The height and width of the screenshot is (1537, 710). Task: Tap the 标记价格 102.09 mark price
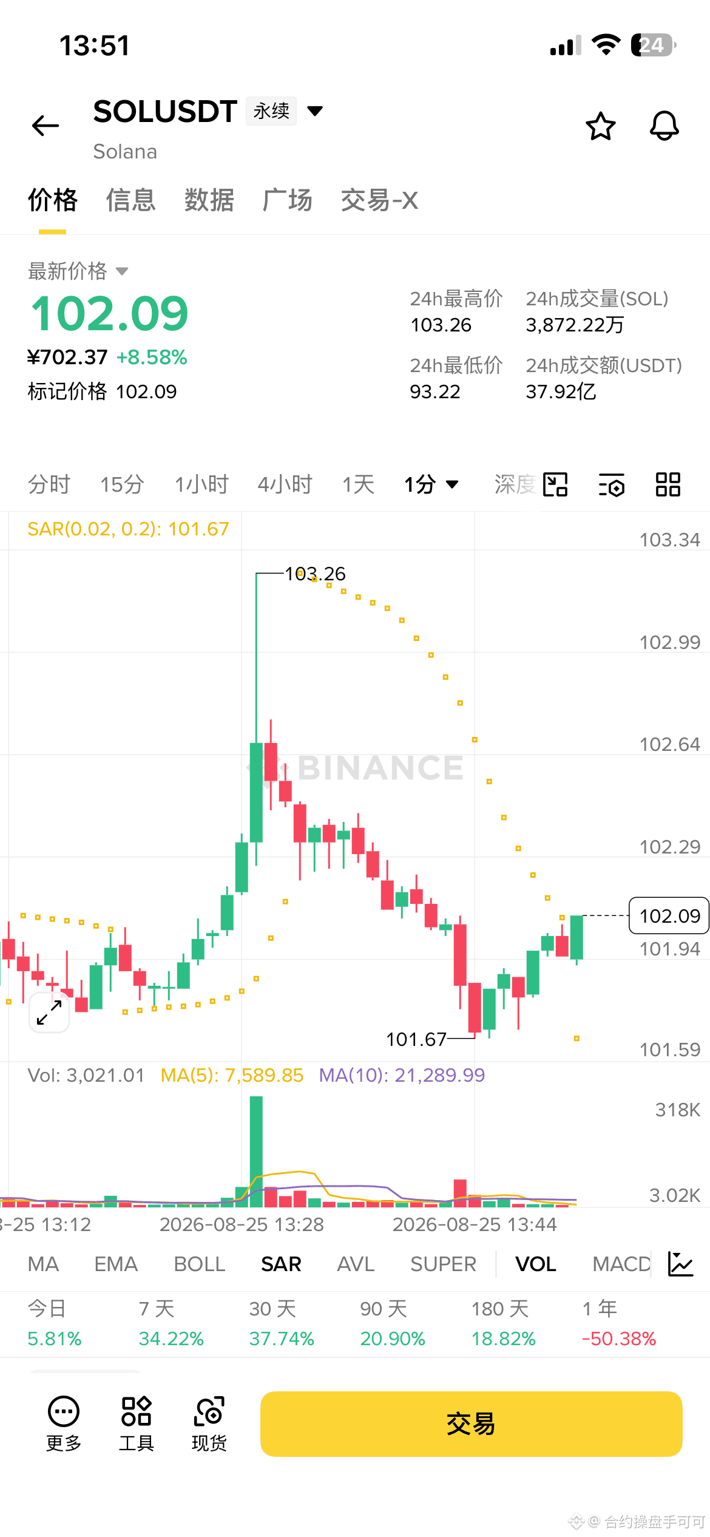tap(102, 392)
